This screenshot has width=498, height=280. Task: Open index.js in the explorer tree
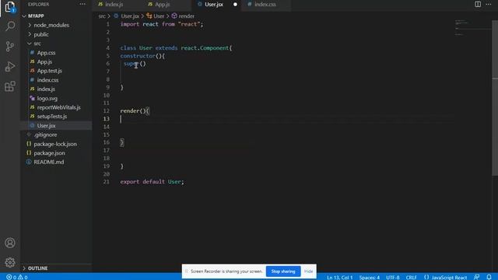(x=46, y=89)
